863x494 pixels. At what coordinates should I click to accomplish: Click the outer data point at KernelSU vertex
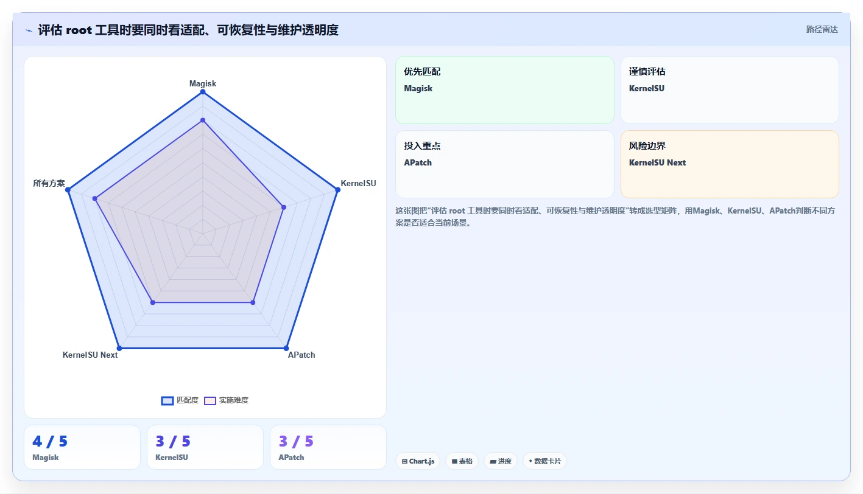[x=337, y=190]
